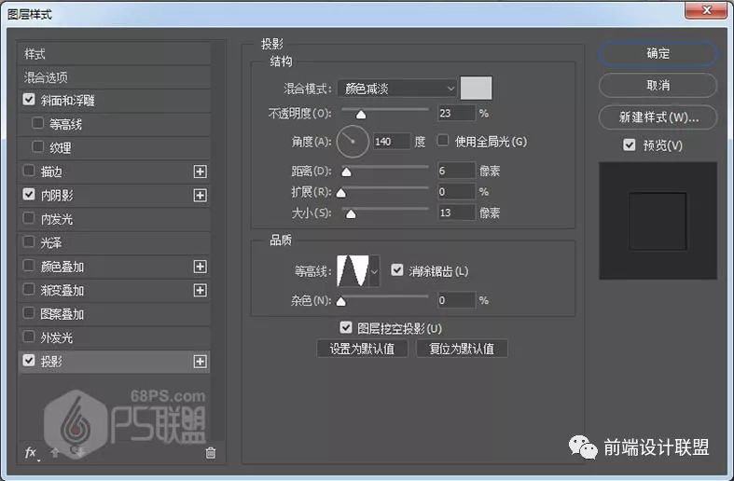The width and height of the screenshot is (734, 481).
Task: Open the 混合模式 dropdown
Action: pos(397,89)
